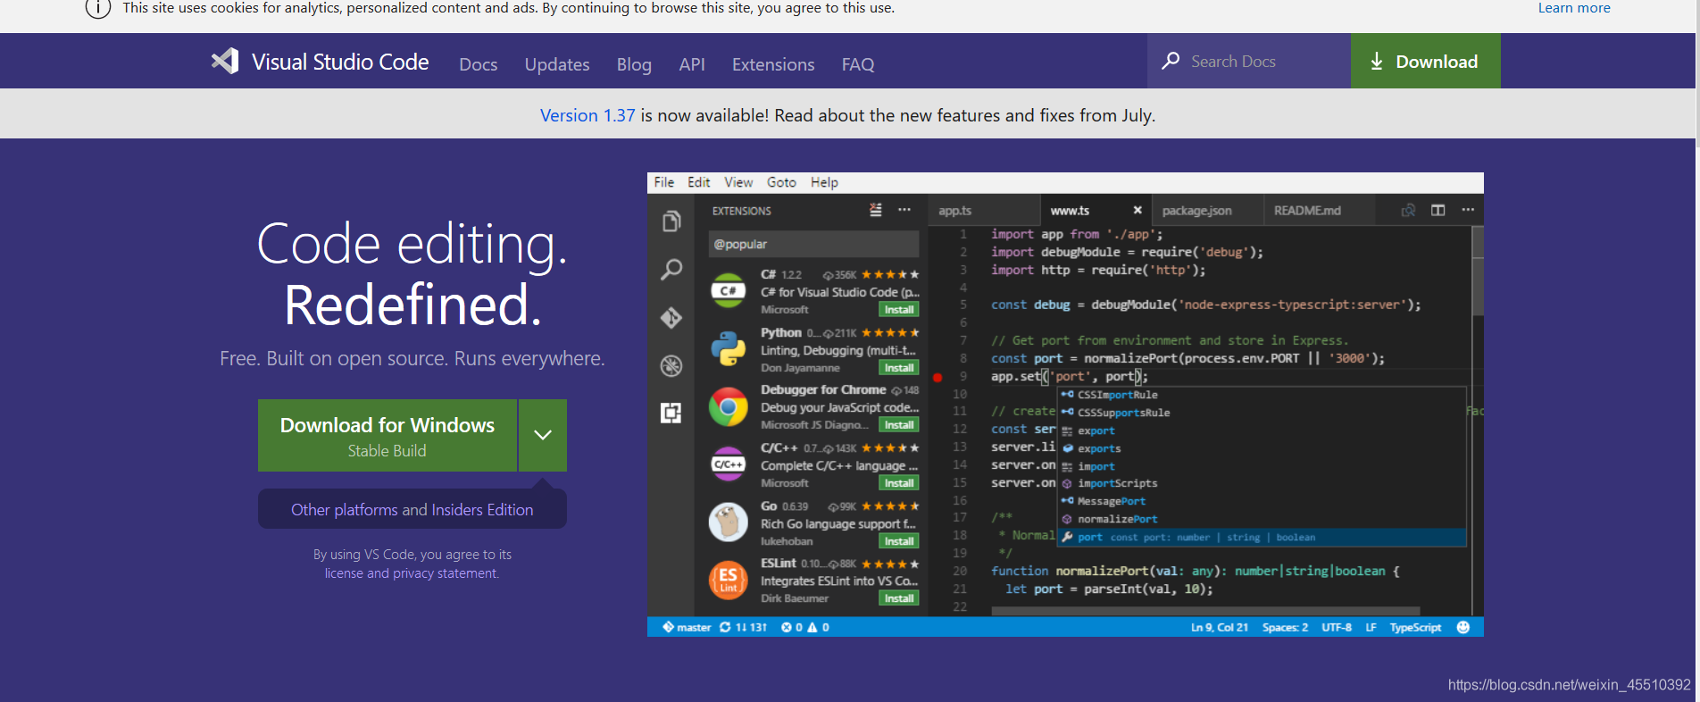1700x702 pixels.
Task: Switch to the package.json tab
Action: (x=1207, y=211)
